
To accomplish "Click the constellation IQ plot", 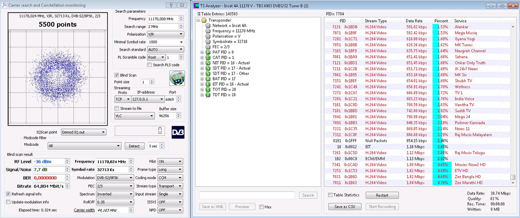I will click(x=57, y=77).
